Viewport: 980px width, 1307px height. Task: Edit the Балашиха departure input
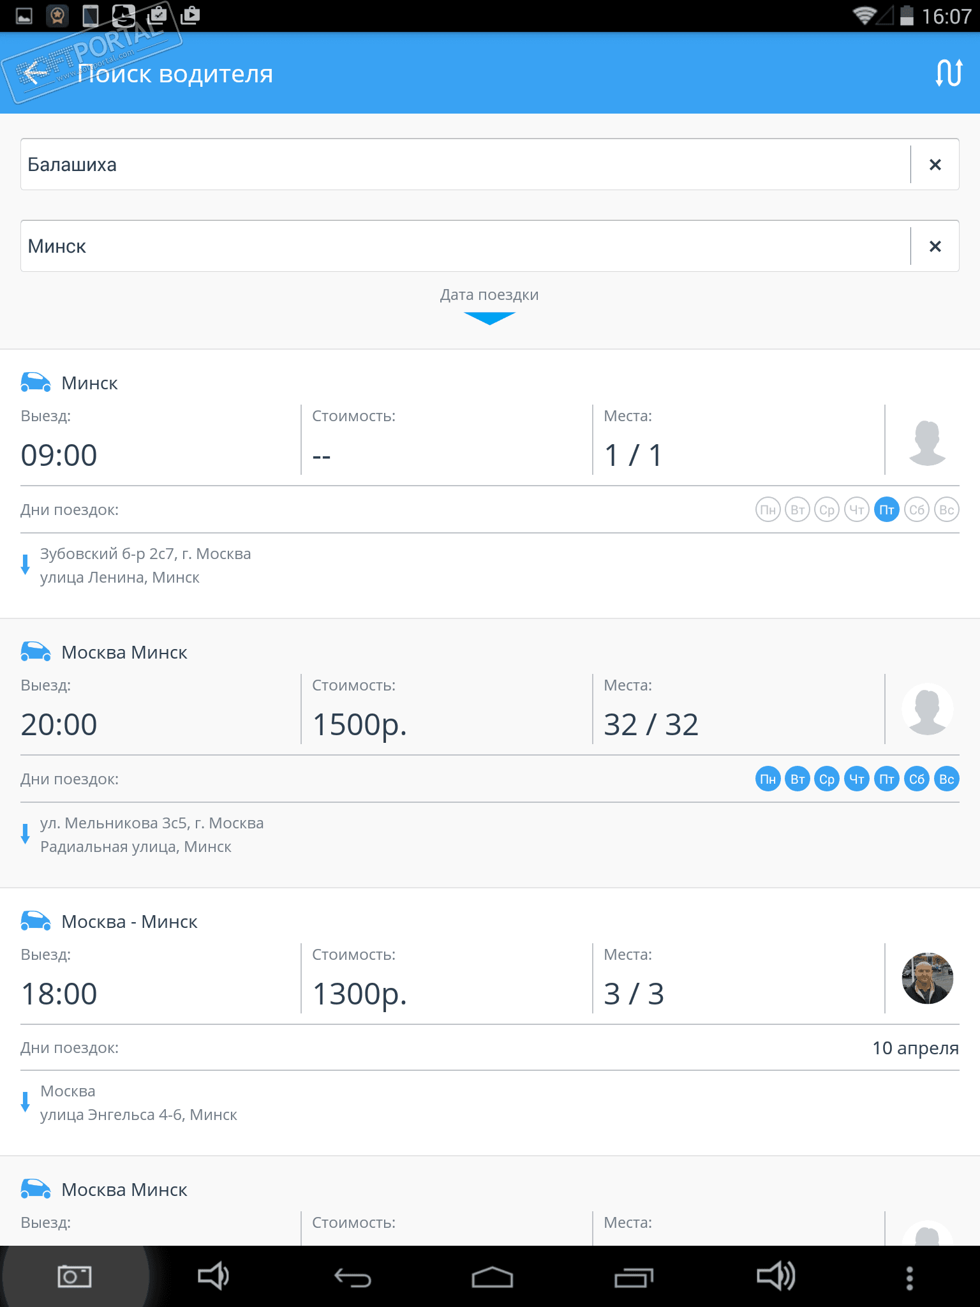click(x=466, y=165)
